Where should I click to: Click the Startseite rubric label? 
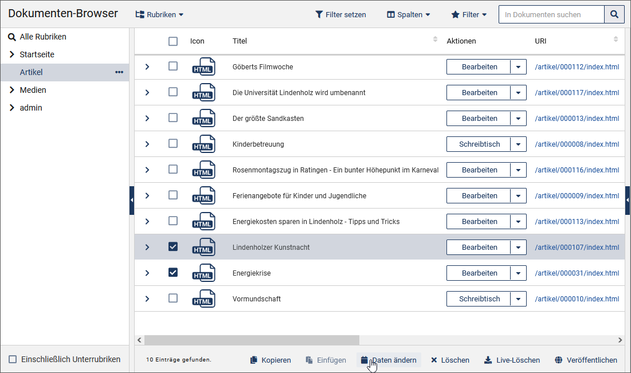[37, 54]
